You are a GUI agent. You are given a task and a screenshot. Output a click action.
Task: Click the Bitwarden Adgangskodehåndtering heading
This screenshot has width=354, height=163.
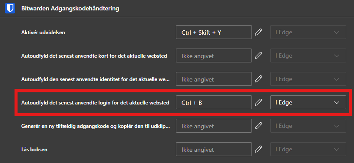70,9
